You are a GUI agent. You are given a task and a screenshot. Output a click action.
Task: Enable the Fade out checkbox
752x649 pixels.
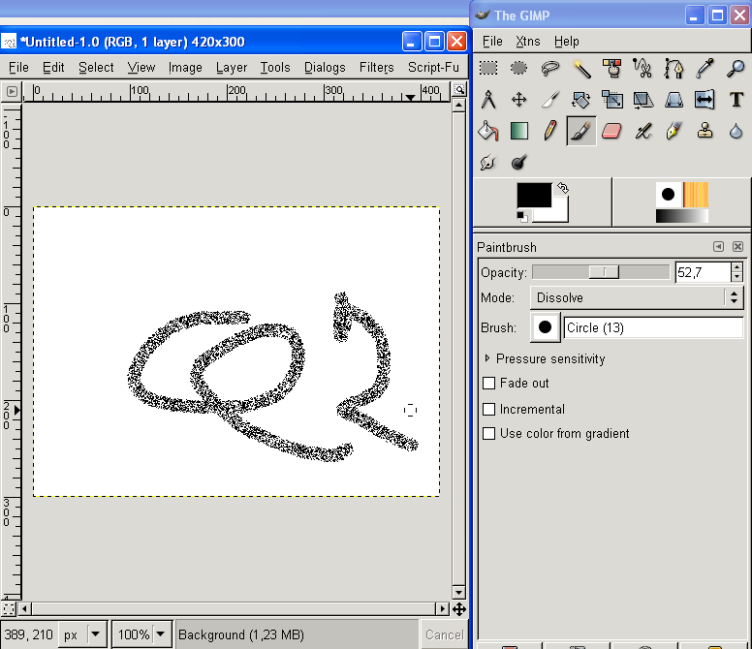point(489,384)
